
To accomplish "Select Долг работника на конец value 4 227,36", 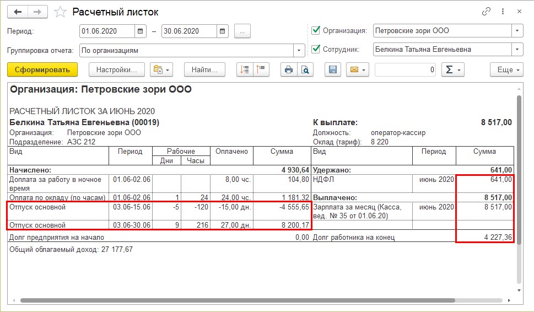I will tap(498, 237).
